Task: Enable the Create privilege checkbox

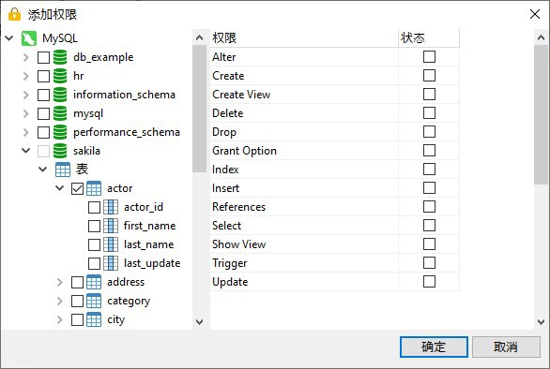Action: click(429, 76)
